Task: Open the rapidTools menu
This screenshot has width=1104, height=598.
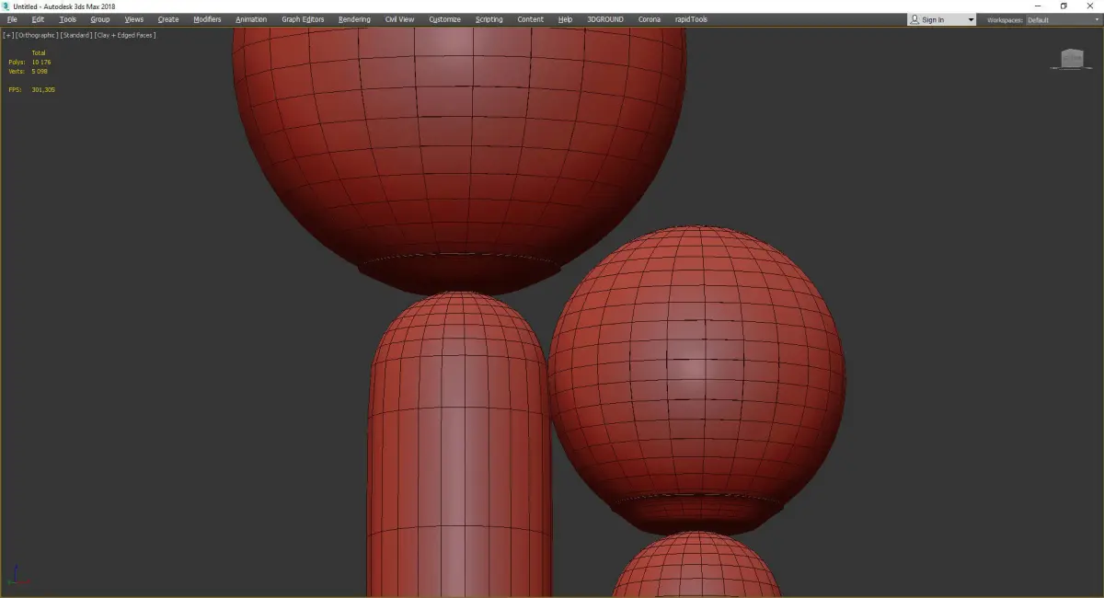Action: point(691,19)
